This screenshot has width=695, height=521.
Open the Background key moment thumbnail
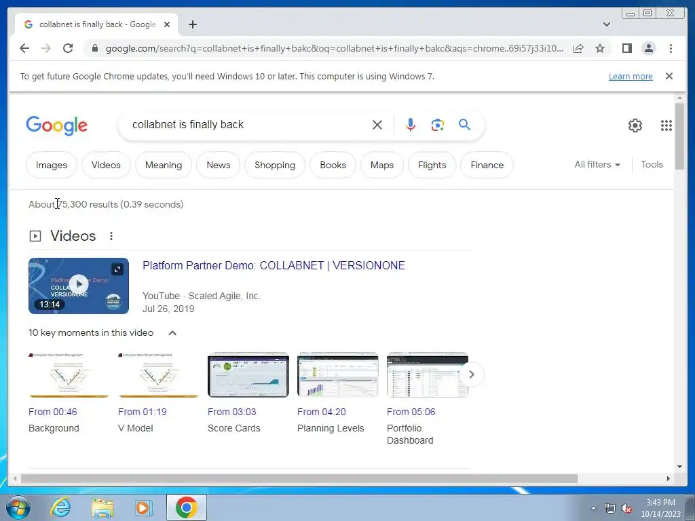69,374
